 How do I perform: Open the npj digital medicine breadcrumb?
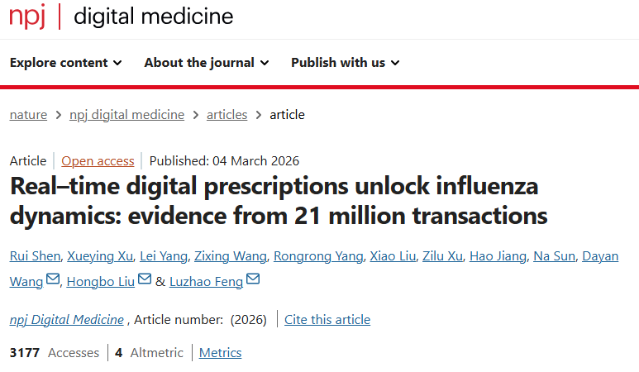click(x=126, y=115)
